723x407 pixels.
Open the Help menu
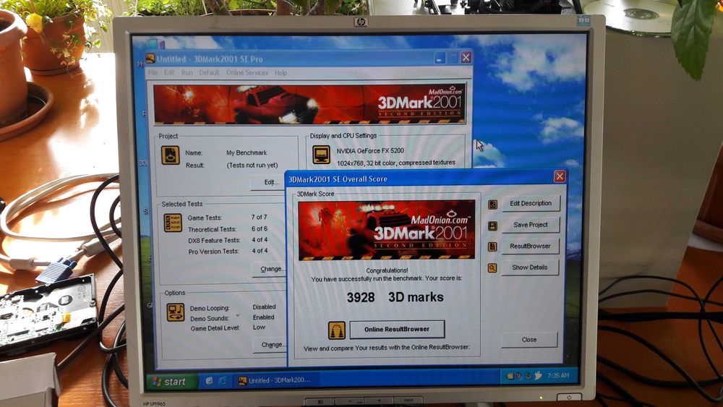[x=281, y=72]
